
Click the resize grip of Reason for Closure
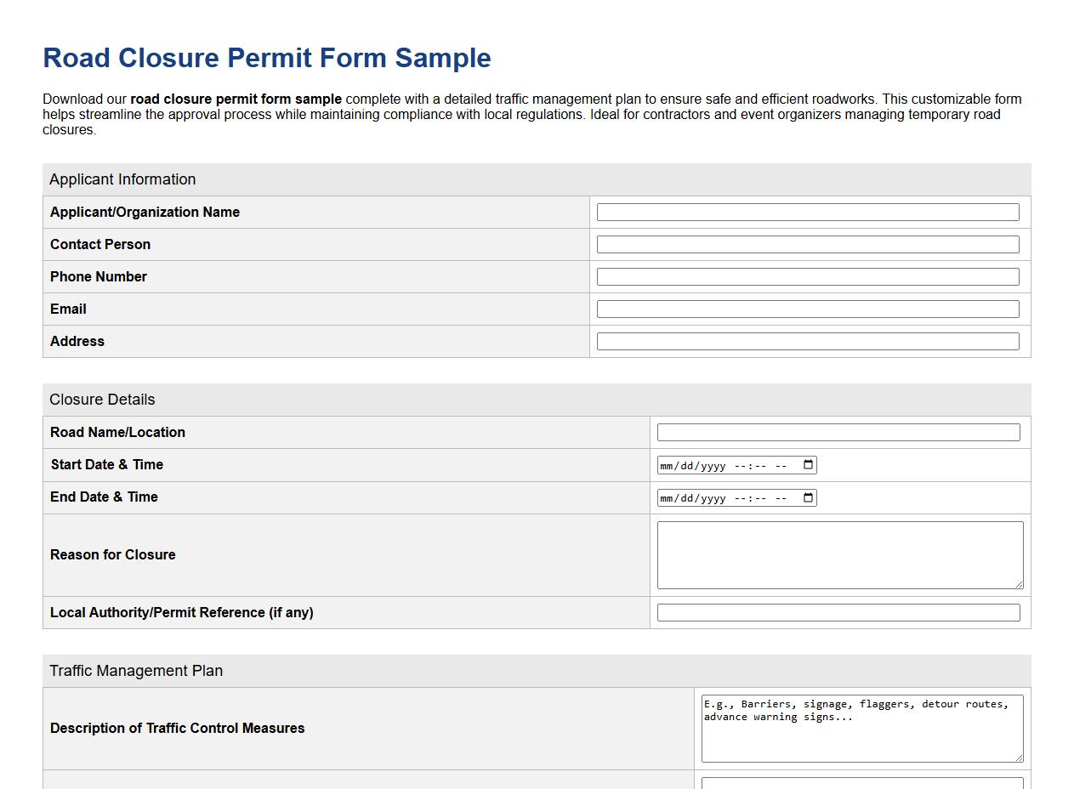(x=1019, y=584)
